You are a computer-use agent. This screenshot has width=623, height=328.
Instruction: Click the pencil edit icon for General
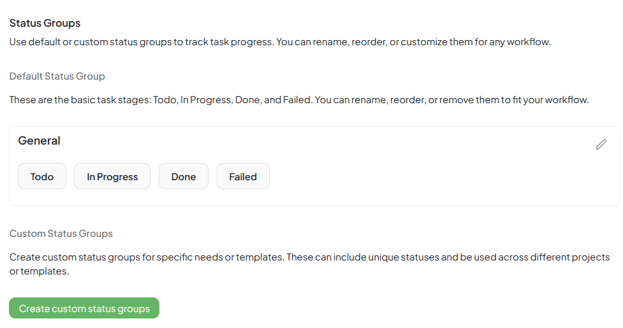point(601,145)
